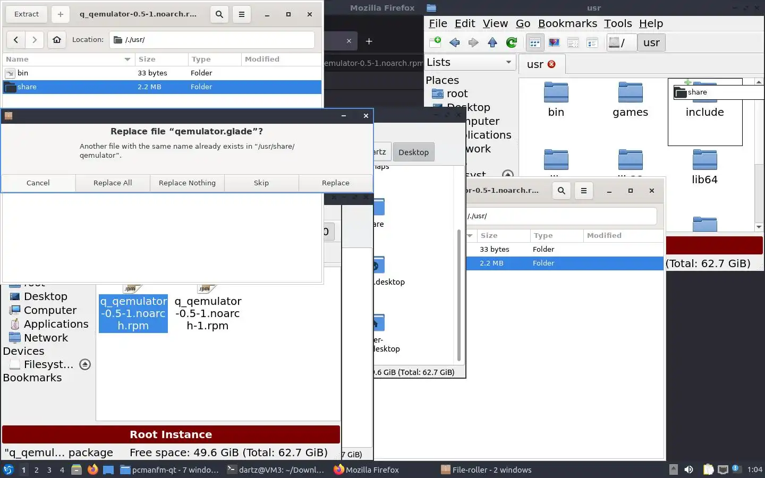Open the Go menu in usr window
This screenshot has height=478, width=765.
[523, 23]
